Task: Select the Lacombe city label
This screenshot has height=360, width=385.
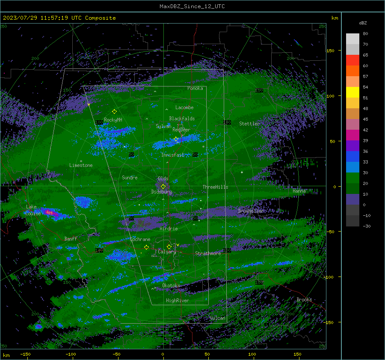Action: coord(184,107)
